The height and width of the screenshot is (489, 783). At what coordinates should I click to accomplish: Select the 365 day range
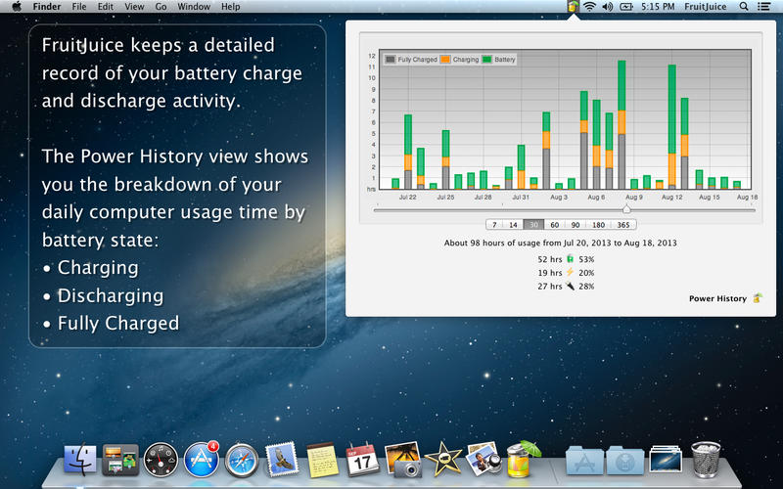pos(623,225)
